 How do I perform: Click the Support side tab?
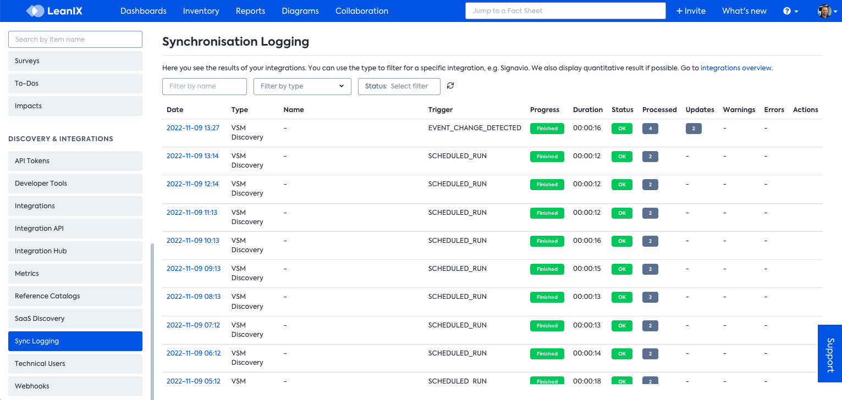tap(830, 353)
